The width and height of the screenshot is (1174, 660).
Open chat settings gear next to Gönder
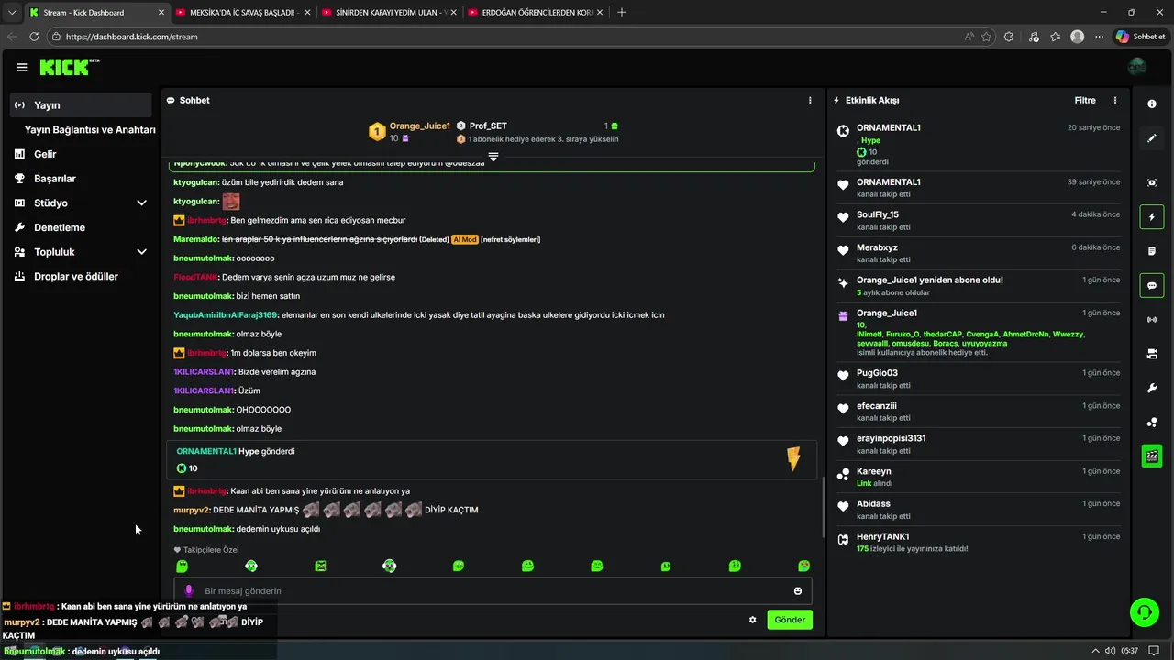[x=753, y=620]
